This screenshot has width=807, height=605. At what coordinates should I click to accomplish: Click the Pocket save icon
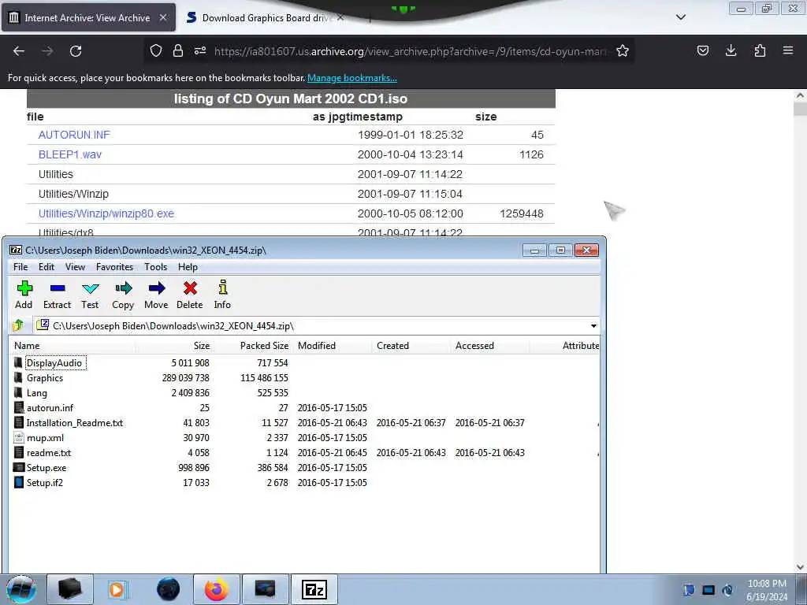702,50
